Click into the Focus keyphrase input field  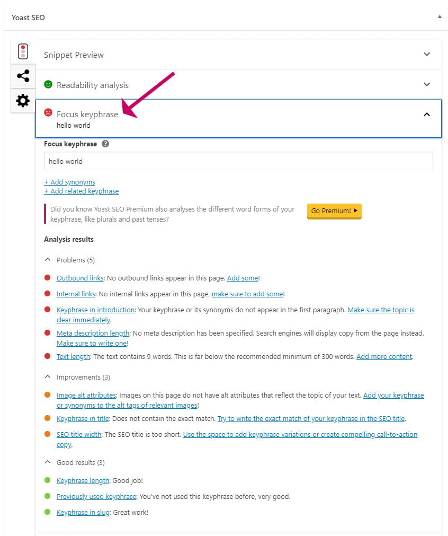pyautogui.click(x=238, y=161)
